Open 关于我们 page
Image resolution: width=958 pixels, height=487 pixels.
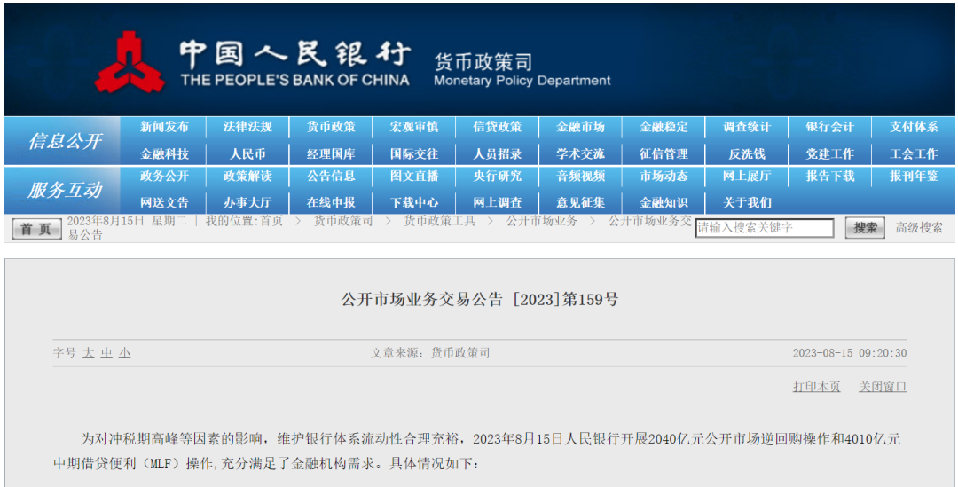(747, 202)
